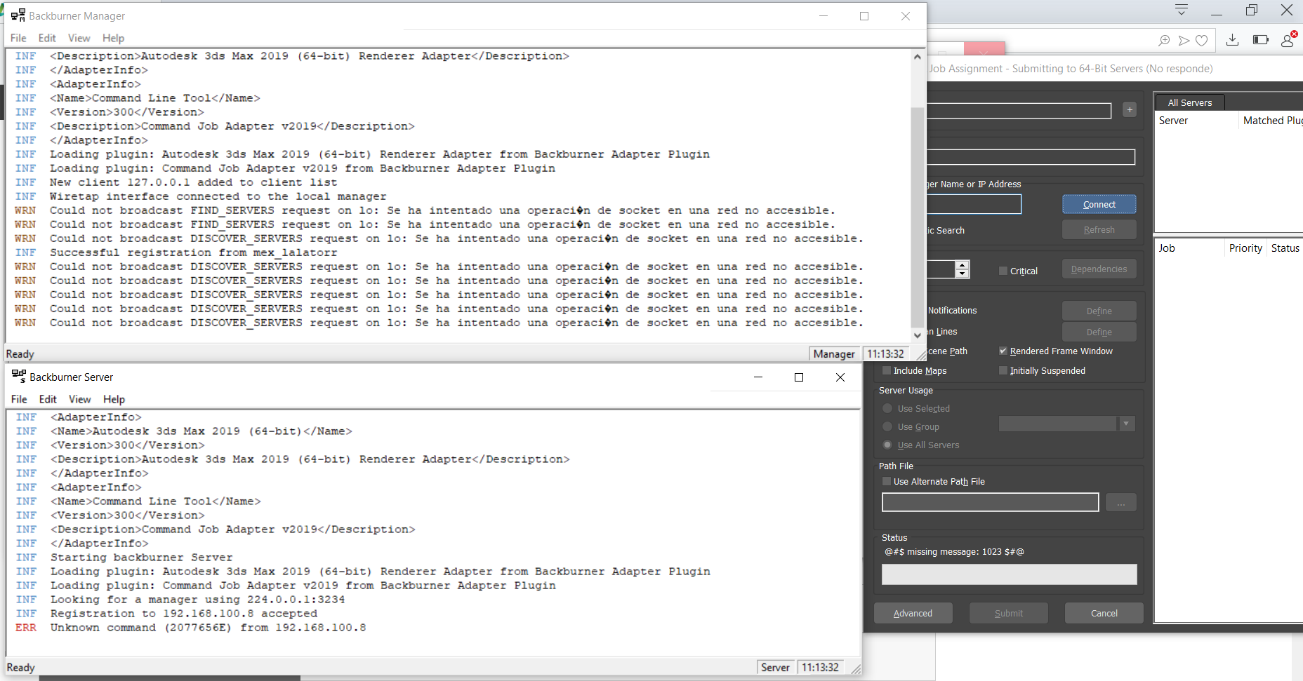Open Edit menu in Backburner Server
Image resolution: width=1303 pixels, height=681 pixels.
[x=48, y=399]
